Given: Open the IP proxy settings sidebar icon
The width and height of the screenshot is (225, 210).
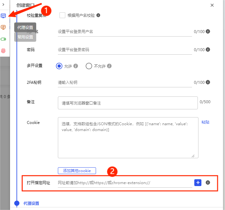Looking at the screenshot, I should [x=3, y=27].
